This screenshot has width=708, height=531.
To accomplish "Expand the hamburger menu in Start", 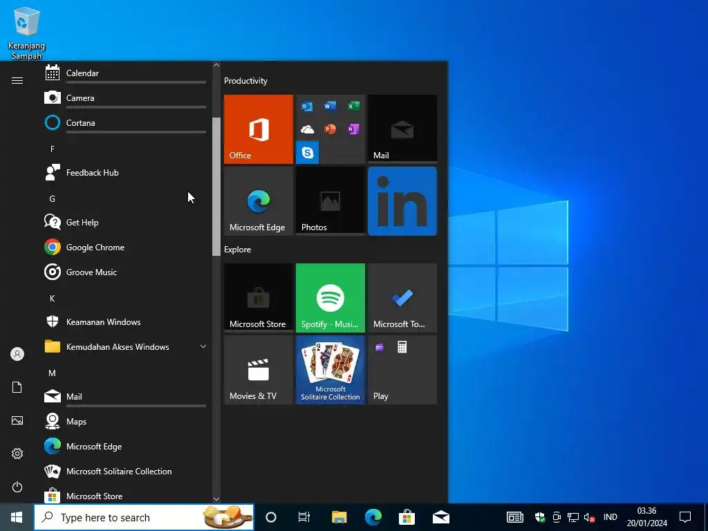I will 17,80.
